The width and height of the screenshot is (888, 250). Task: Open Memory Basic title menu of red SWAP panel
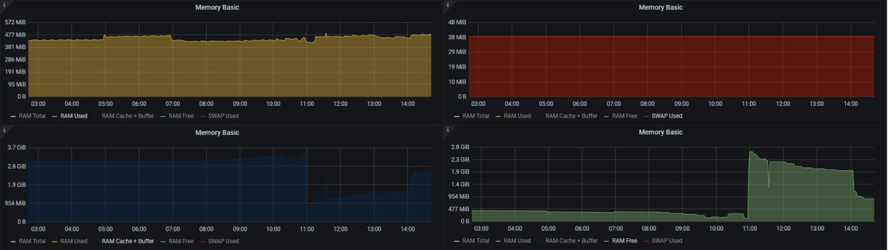pos(660,7)
